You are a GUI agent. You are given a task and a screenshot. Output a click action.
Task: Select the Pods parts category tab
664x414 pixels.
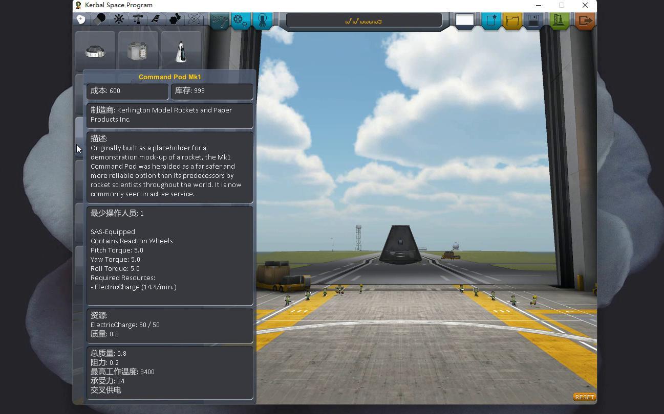(81, 19)
